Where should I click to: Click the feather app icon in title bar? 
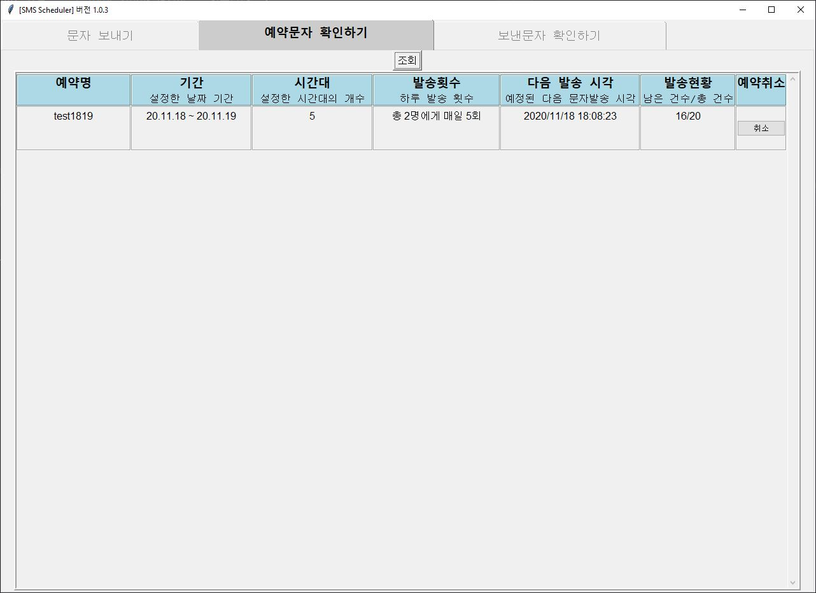[x=10, y=10]
